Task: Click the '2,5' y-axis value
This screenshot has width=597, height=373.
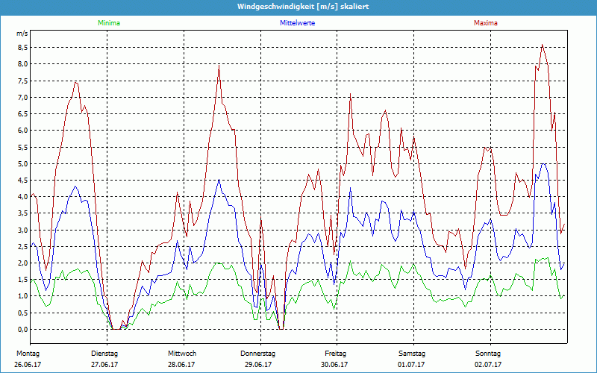Action: coord(22,247)
